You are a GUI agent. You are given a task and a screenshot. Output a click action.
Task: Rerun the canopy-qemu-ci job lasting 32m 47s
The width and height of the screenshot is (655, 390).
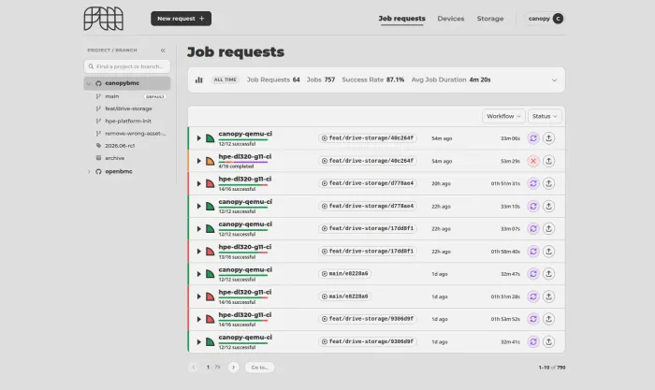(533, 273)
